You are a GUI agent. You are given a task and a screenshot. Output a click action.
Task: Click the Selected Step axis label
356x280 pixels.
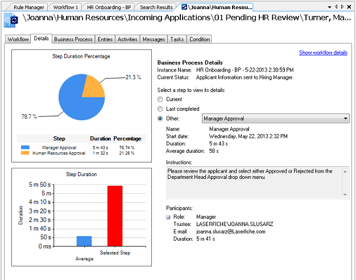pyautogui.click(x=115, y=253)
